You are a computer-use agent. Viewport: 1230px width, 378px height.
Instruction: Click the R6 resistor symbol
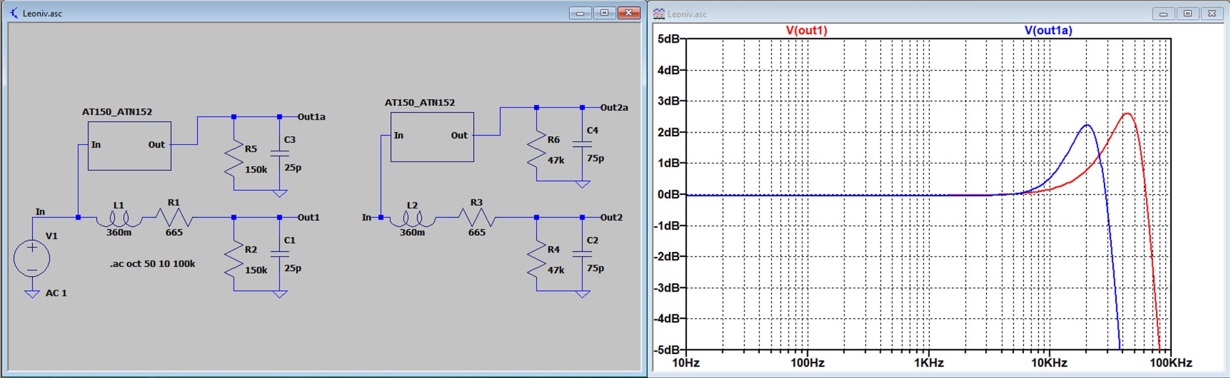click(x=537, y=149)
